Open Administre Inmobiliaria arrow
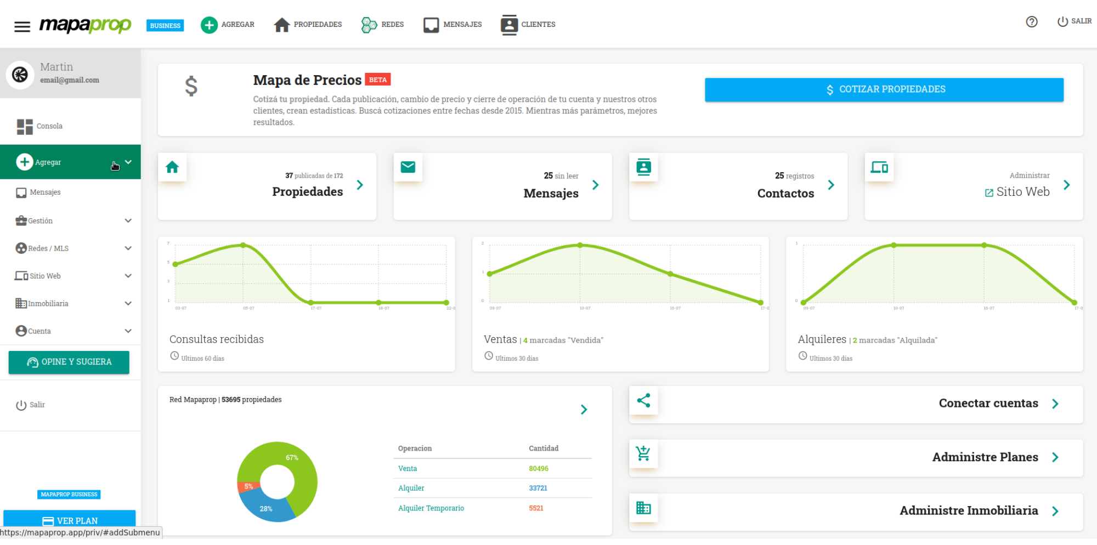 1055,511
